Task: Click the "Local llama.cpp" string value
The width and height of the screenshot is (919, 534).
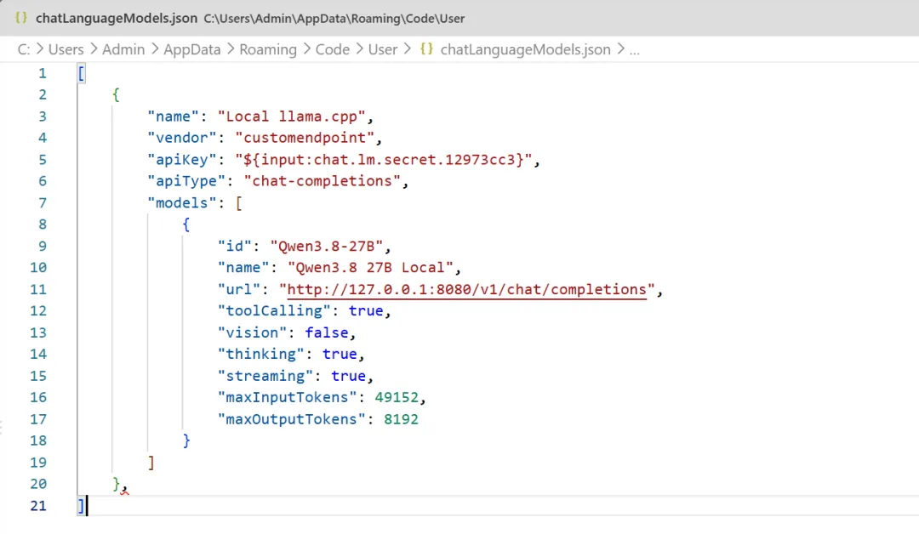Action: (x=291, y=116)
